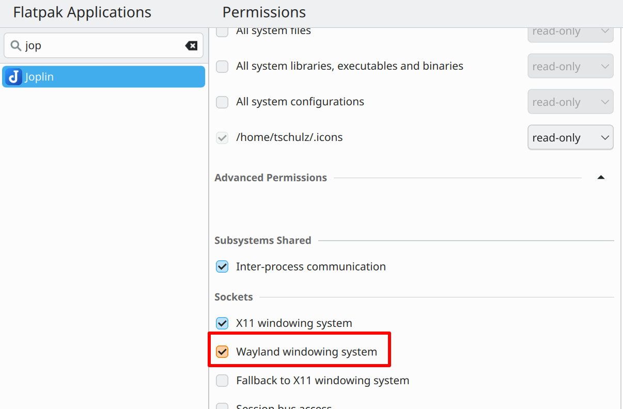Select Joplin in the applications list
The image size is (623, 409).
(x=103, y=77)
